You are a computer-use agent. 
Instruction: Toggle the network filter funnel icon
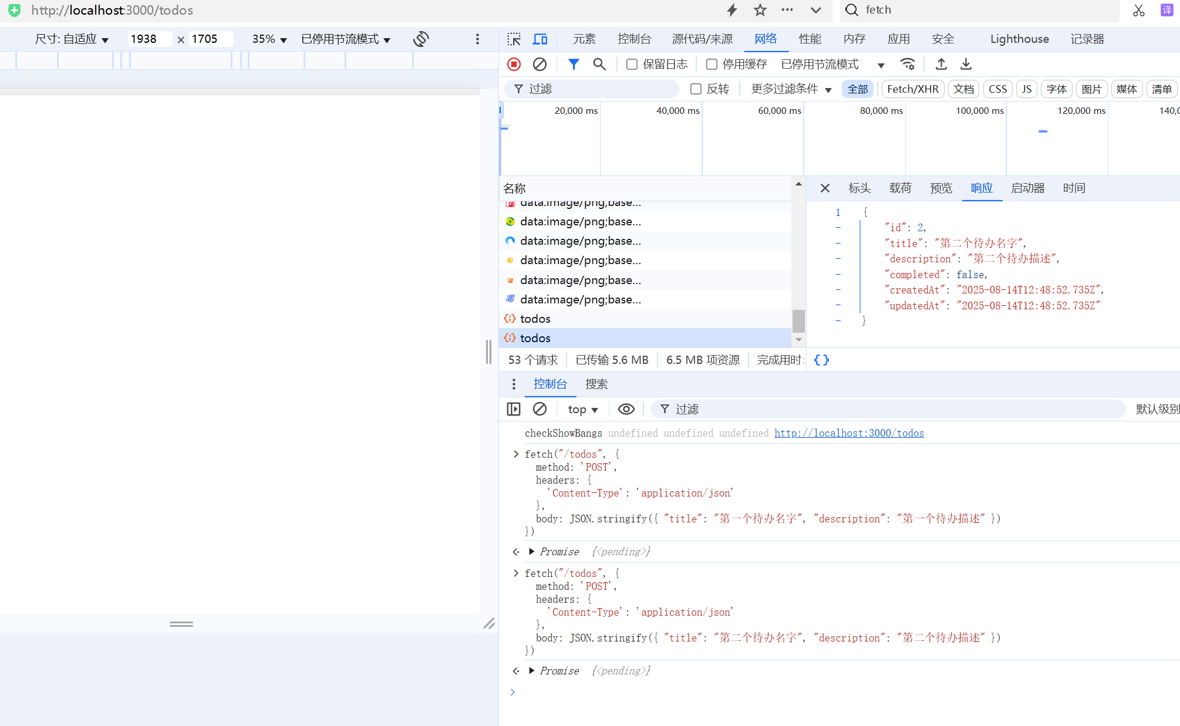pos(574,65)
